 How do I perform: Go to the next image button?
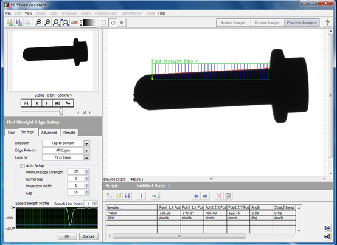[x=47, y=103]
